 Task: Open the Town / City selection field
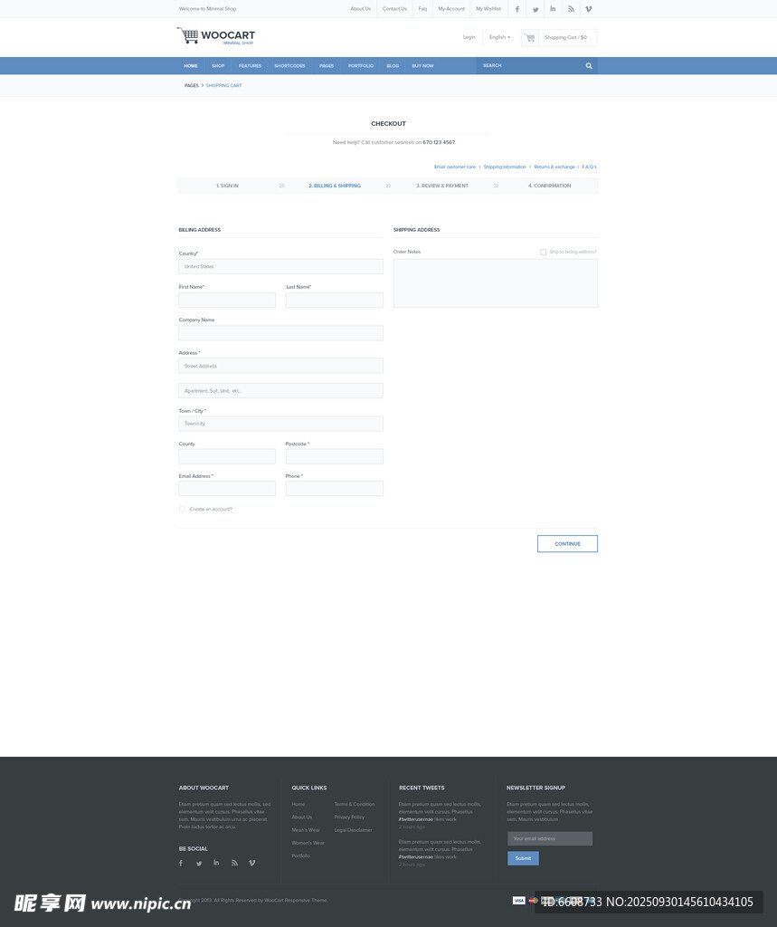coord(280,424)
